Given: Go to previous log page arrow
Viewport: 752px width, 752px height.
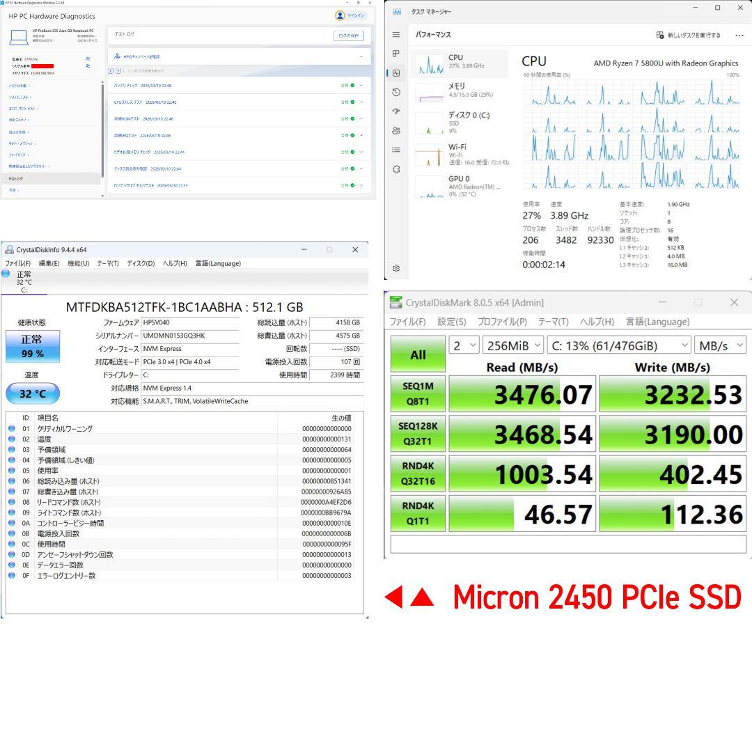Looking at the screenshot, I should click(111, 71).
